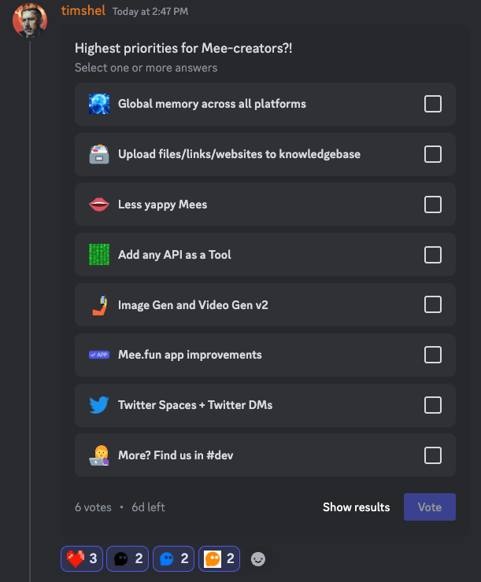Click the Mee.fun app improvements label
Viewport: 481px width, 582px height.
(190, 355)
